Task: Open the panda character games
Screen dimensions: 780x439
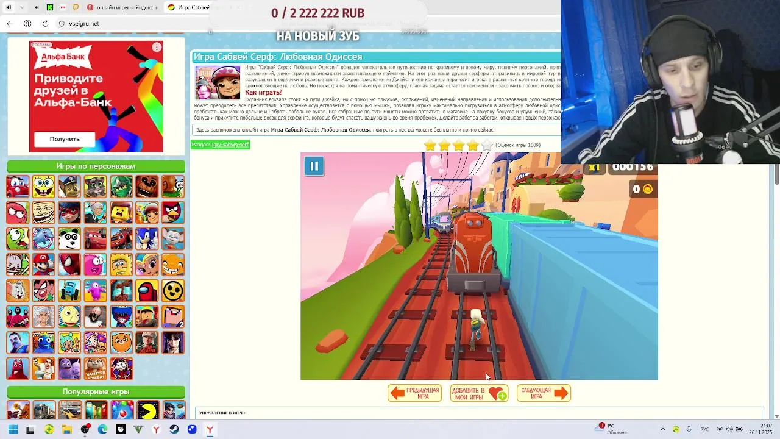Action: [x=69, y=238]
